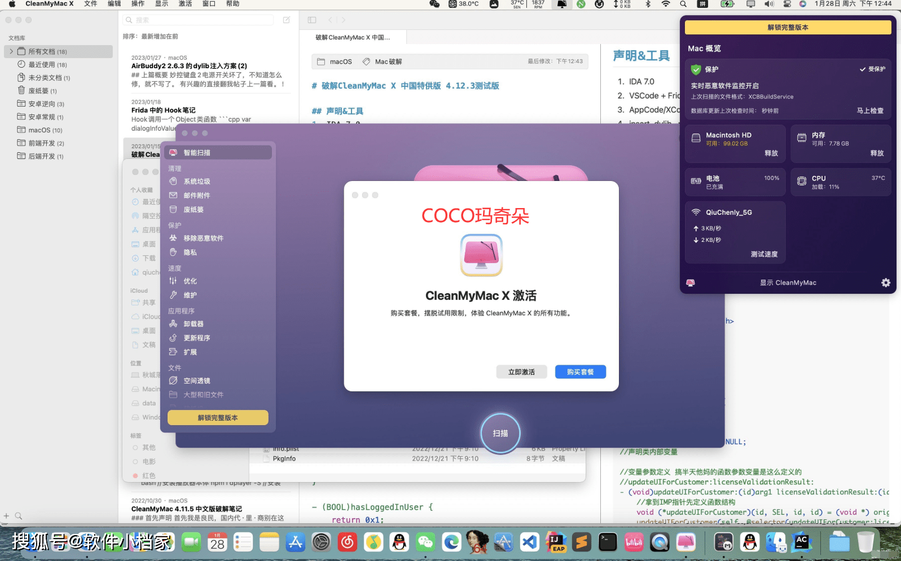901x561 pixels.
Task: Start scan with round 扫描 button
Action: 500,434
